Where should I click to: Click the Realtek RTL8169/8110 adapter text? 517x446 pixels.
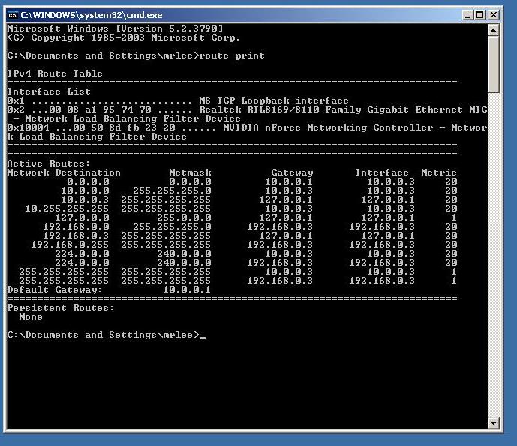coord(343,110)
